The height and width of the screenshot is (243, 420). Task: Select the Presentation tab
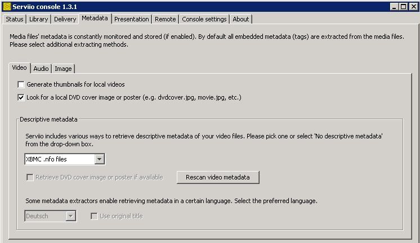[132, 19]
